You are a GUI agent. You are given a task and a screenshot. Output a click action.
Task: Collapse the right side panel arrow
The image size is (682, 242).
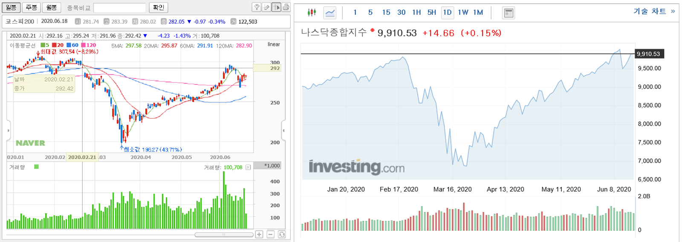pos(283,130)
